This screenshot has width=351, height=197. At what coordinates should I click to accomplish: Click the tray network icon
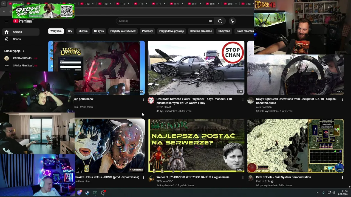tap(329, 193)
